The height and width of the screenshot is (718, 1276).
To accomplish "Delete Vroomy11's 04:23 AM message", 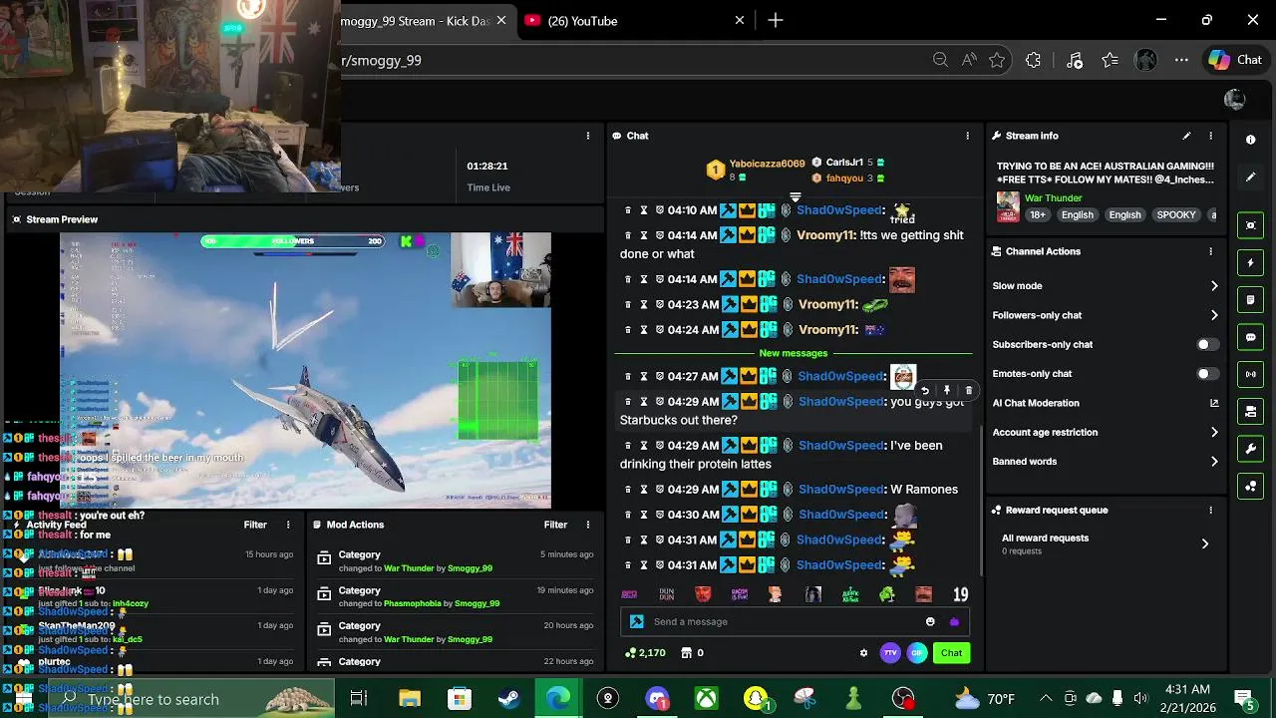I will click(x=628, y=304).
